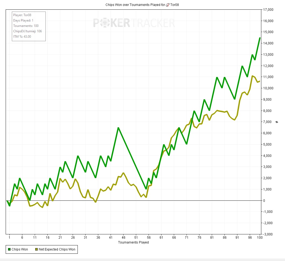Click the # y-axis title on right

(277, 122)
